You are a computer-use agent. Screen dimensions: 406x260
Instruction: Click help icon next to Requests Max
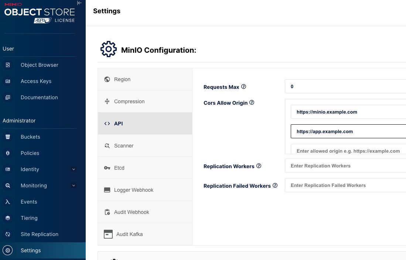244,87
